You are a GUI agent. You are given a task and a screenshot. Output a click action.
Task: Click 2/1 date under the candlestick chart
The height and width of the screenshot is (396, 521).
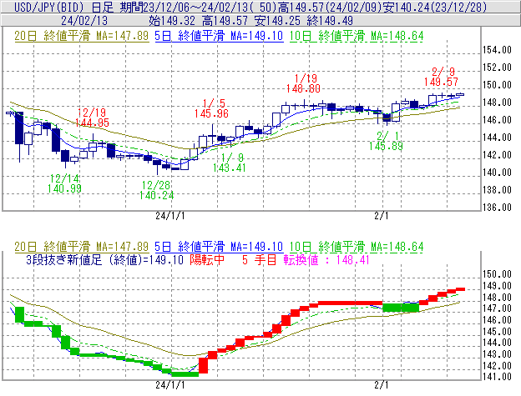(x=381, y=216)
